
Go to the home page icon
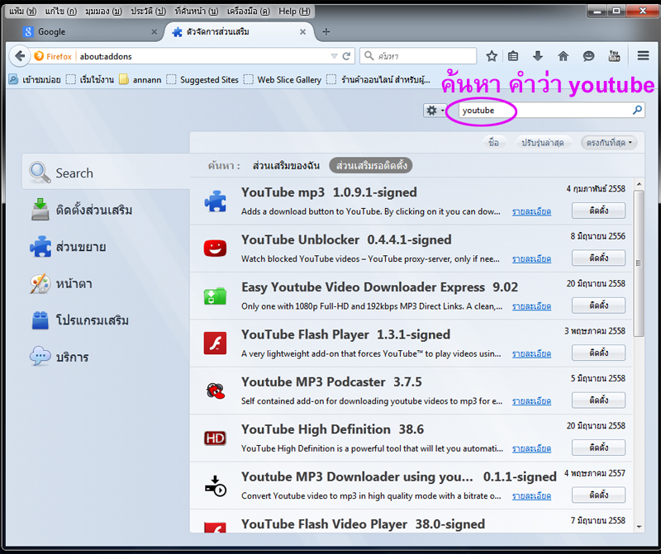click(x=564, y=56)
